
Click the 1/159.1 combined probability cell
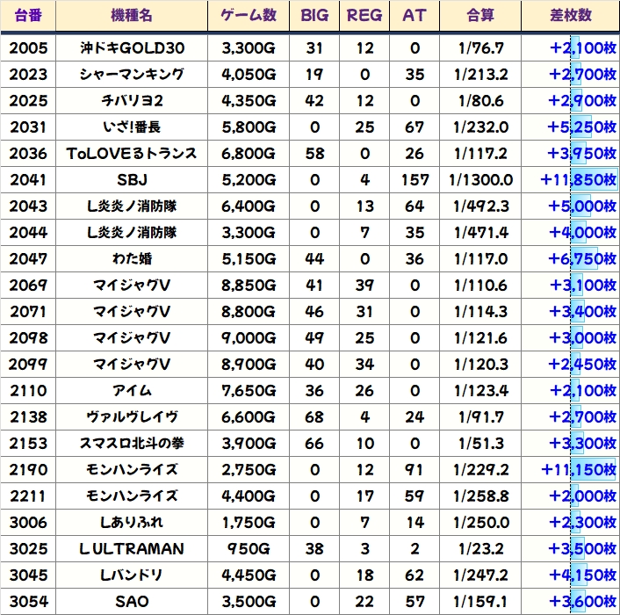tap(480, 602)
